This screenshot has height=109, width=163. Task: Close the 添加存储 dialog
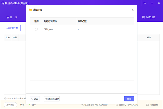pyautogui.click(x=133, y=10)
